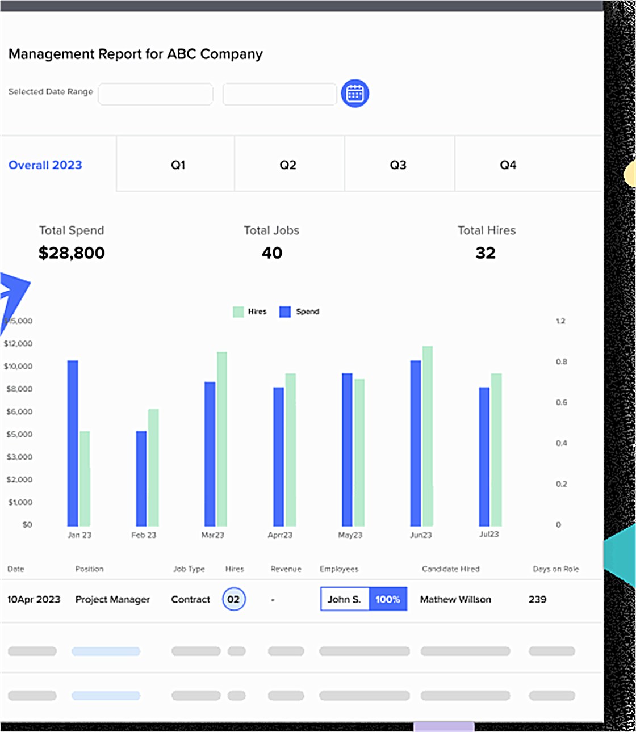Click the Employees column header
636x732 pixels.
tap(339, 569)
